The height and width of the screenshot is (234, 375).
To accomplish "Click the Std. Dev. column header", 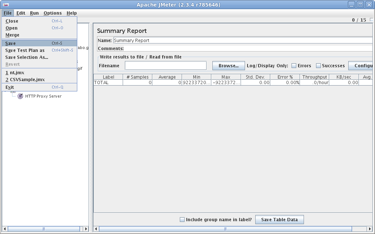I will pyautogui.click(x=255, y=77).
